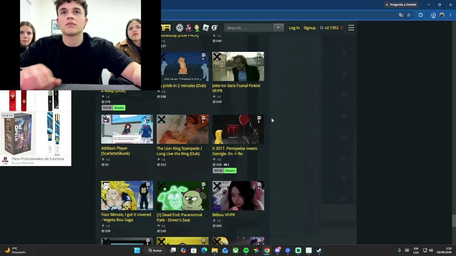Open 'Dead End: Paranormal Park' link
Image resolution: width=456 pixels, height=256 pixels.
pyautogui.click(x=179, y=217)
